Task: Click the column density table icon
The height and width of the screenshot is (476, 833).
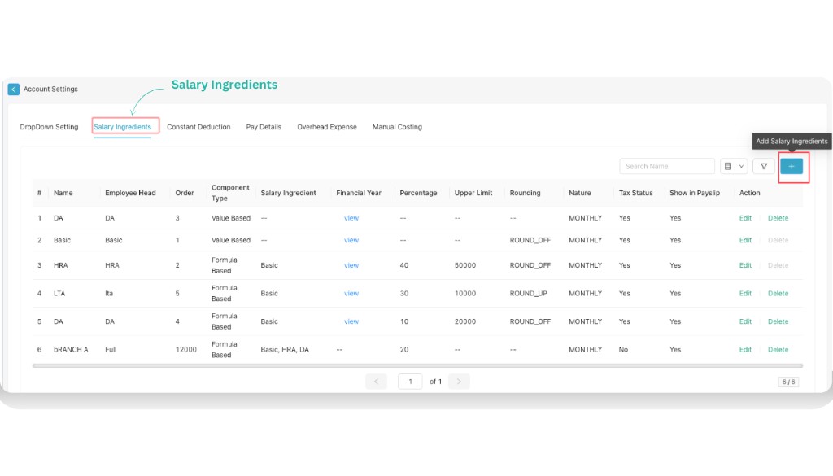Action: [726, 166]
